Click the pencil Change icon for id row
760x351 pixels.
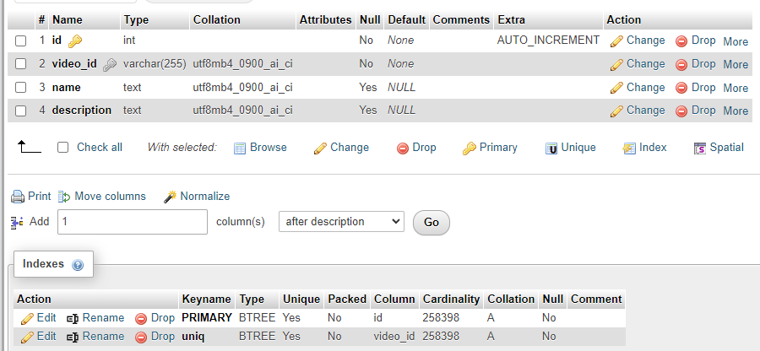point(616,40)
